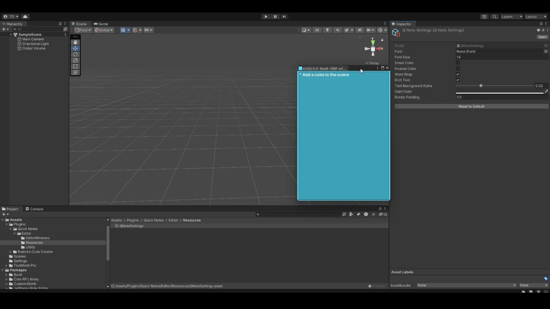
Task: Open Undo History button
Action: click(484, 17)
